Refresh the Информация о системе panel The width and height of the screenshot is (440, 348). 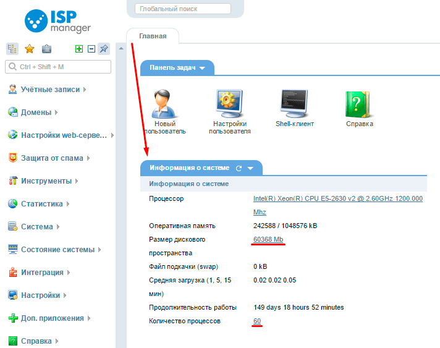239,168
